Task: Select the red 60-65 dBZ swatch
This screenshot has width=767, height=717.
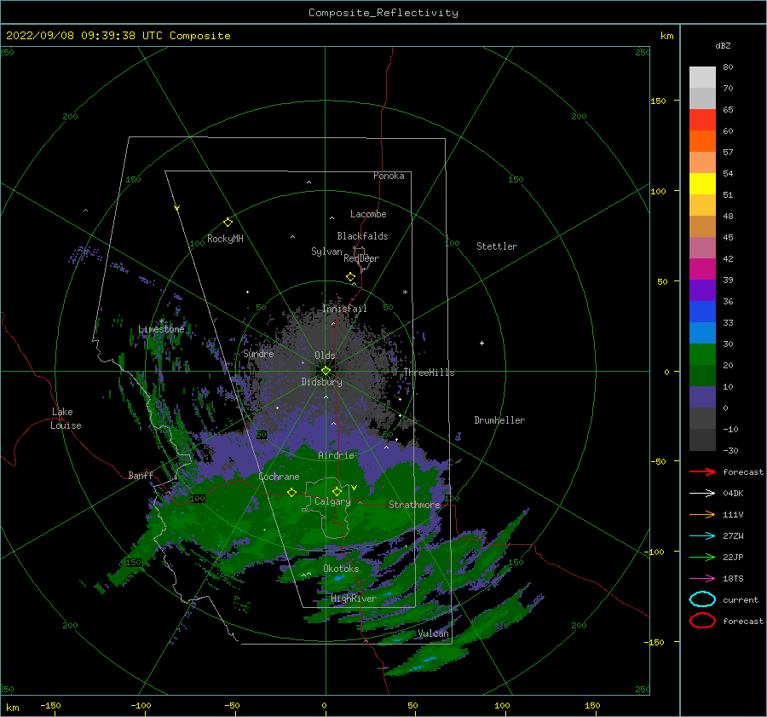Action: (x=702, y=120)
